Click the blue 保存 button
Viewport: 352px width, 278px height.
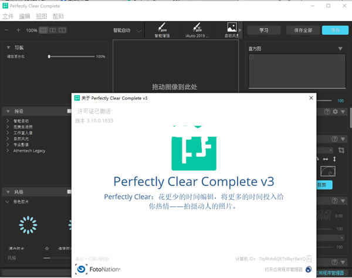click(335, 30)
